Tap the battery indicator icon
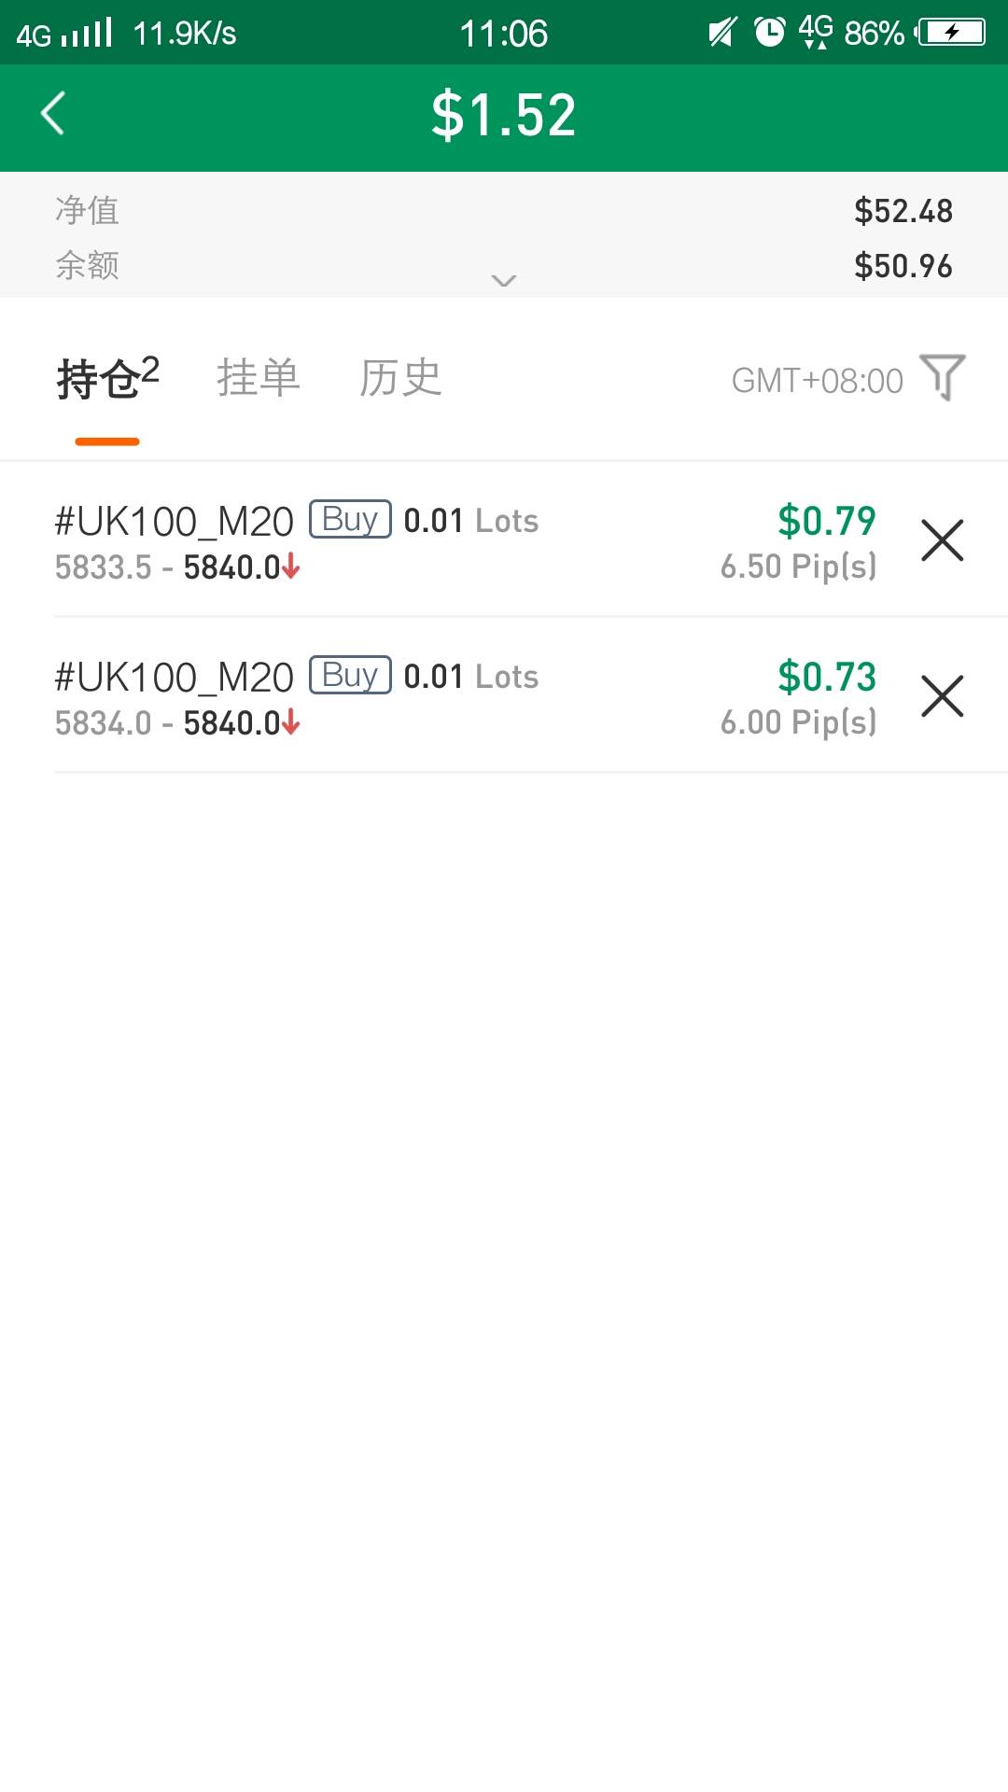This screenshot has height=1792, width=1008. [951, 33]
